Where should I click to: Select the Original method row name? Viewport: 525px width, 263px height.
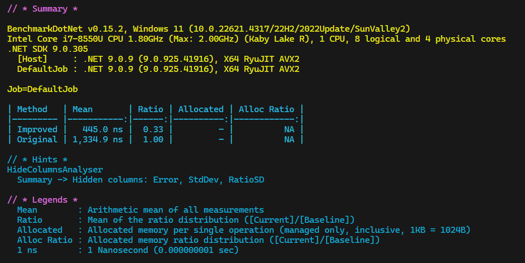(37, 139)
